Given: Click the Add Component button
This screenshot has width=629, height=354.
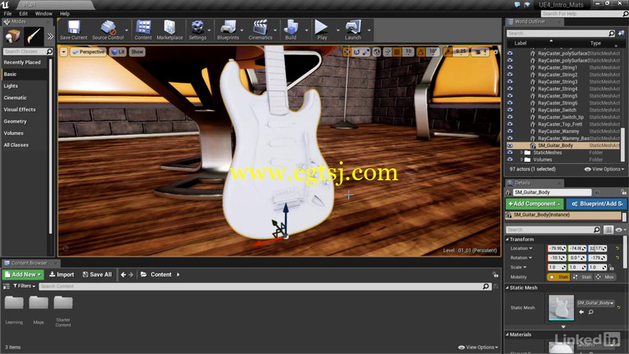Looking at the screenshot, I should 535,204.
